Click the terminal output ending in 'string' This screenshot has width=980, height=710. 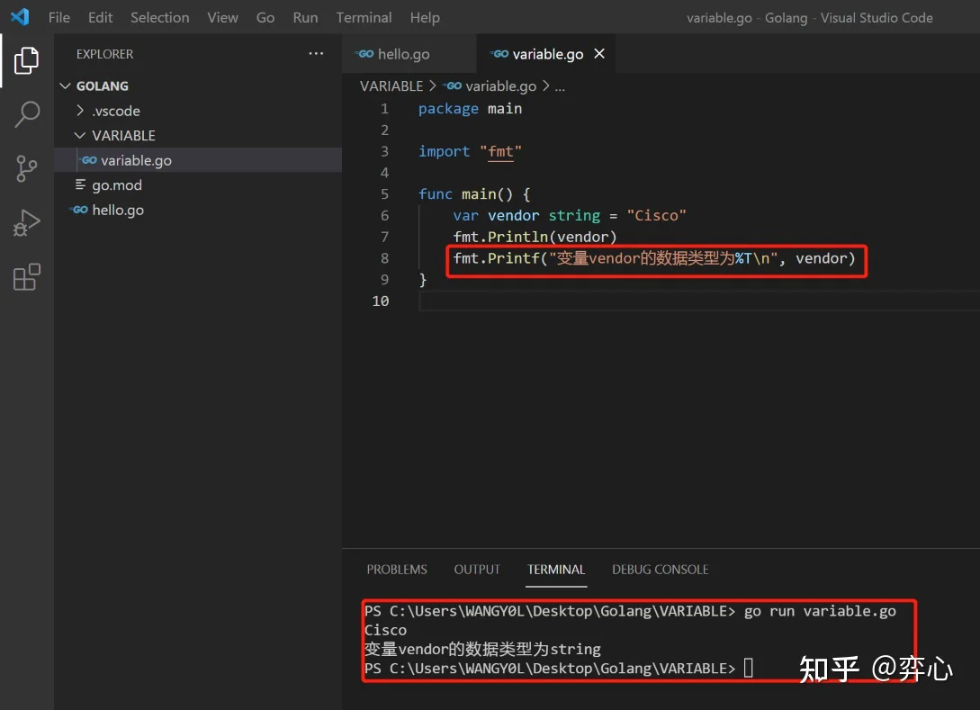(x=482, y=650)
